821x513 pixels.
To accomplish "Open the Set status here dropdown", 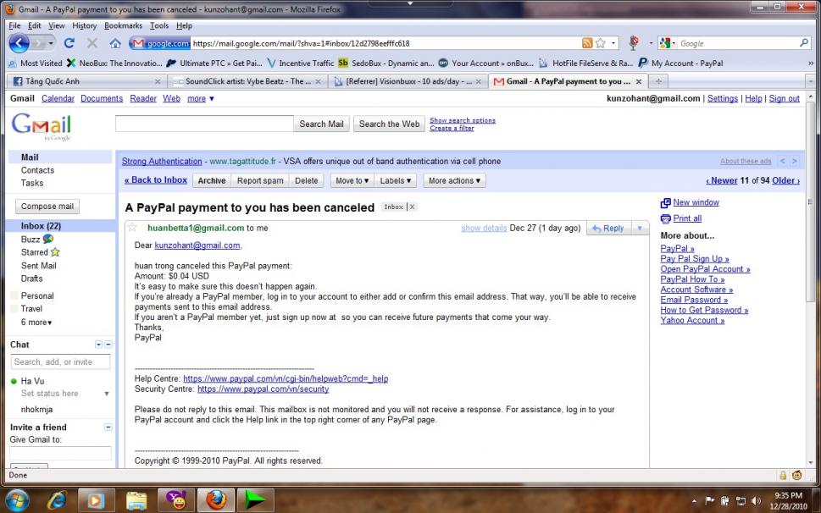I will pyautogui.click(x=106, y=394).
